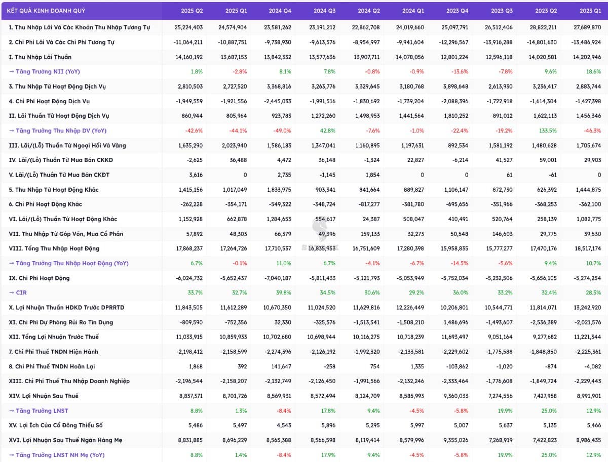Click the 2025 Q2 column header
Screen dimensions: 608x462
coord(192,11)
